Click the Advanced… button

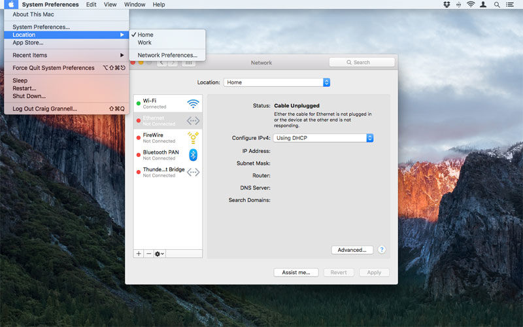352,250
